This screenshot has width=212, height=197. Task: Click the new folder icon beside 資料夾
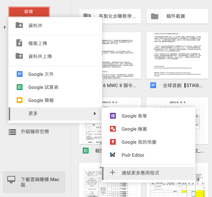click(x=19, y=25)
